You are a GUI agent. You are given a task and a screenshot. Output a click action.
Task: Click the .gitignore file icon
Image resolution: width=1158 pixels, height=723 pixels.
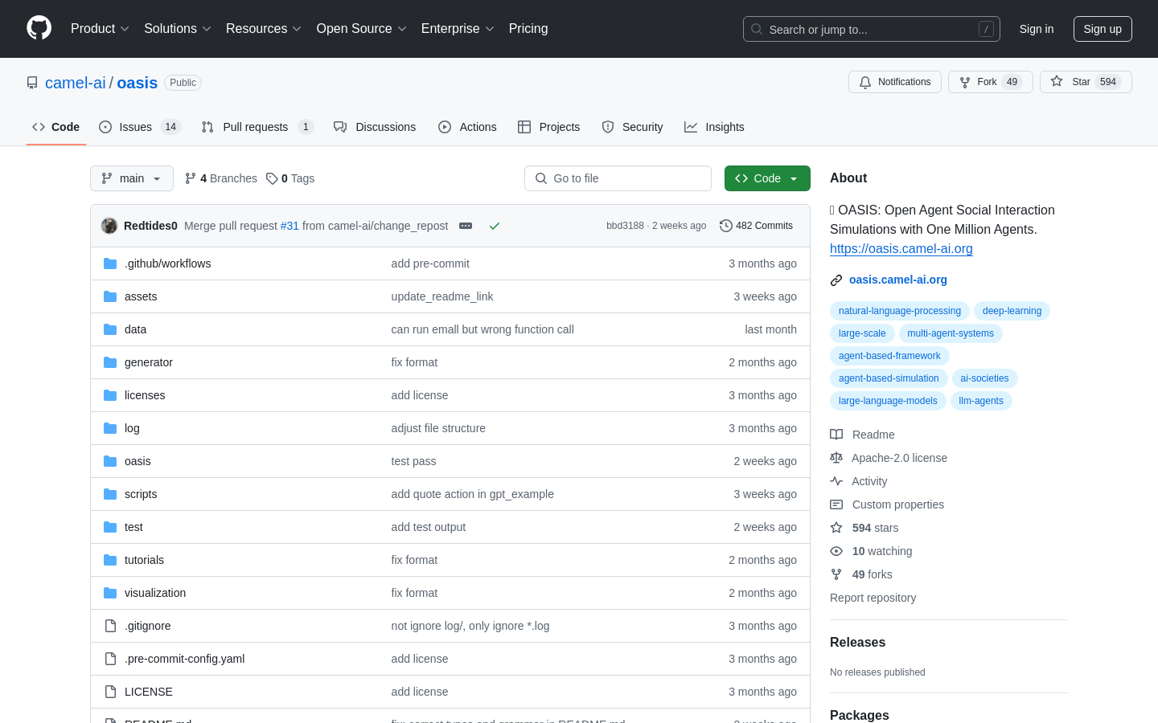click(110, 626)
